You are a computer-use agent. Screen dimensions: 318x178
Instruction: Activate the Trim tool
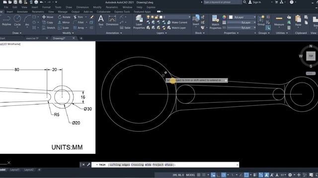pyautogui.click(x=79, y=17)
